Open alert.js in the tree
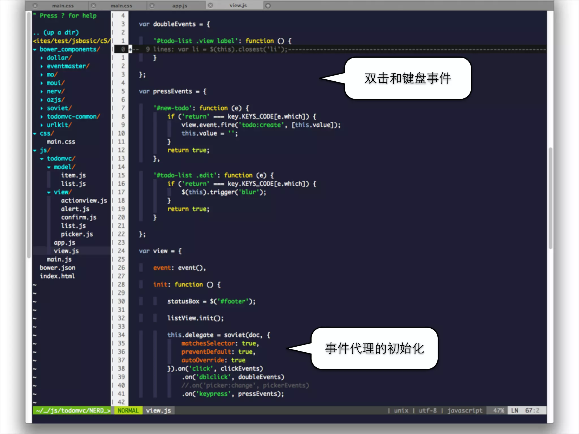The image size is (579, 434). pos(75,209)
